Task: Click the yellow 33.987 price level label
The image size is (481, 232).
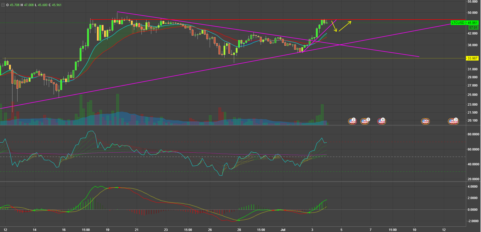Action: click(x=472, y=58)
